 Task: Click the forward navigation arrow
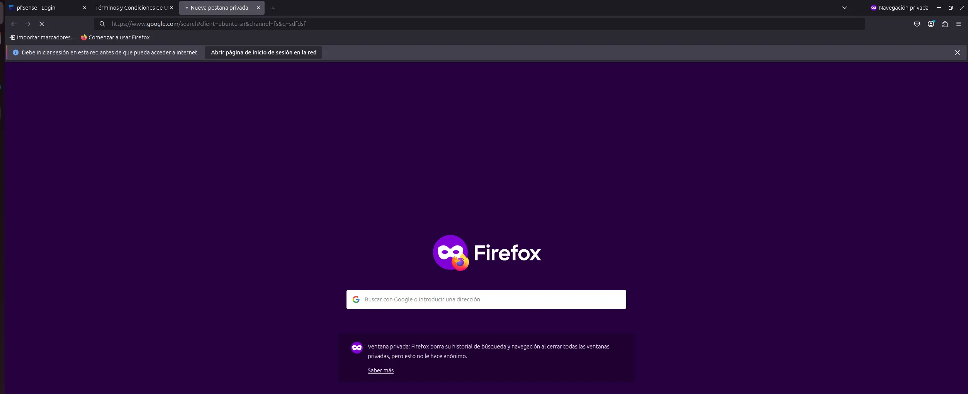pos(28,24)
